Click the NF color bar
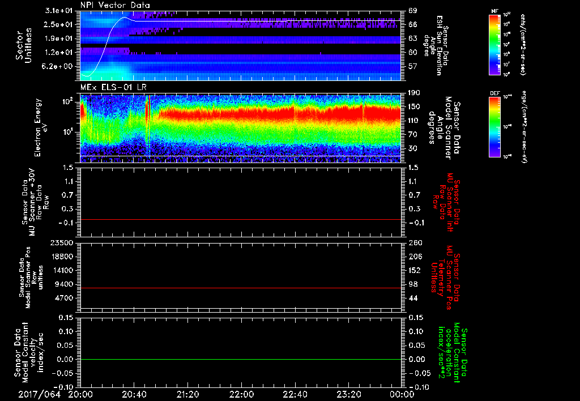This screenshot has width=580, height=401. (x=494, y=44)
